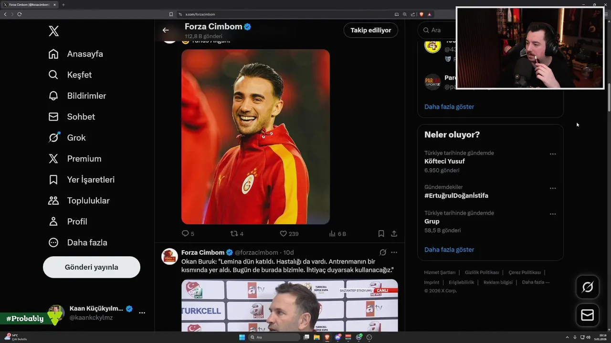Open Bildirimler notifications
Viewport: 611px width, 343px height.
tap(77, 96)
